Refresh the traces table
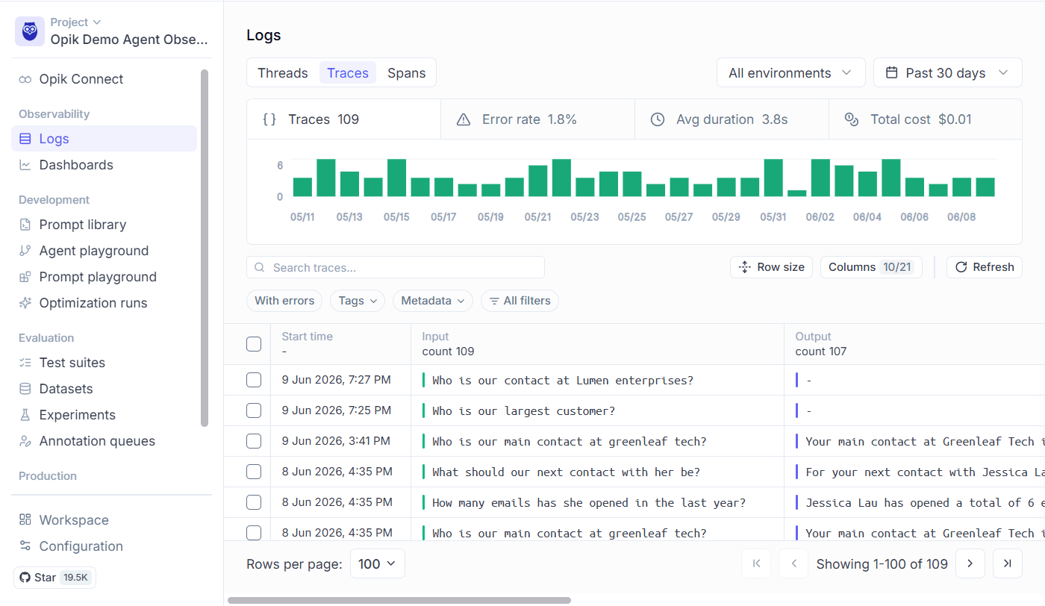The width and height of the screenshot is (1045, 606). pyautogui.click(x=985, y=267)
